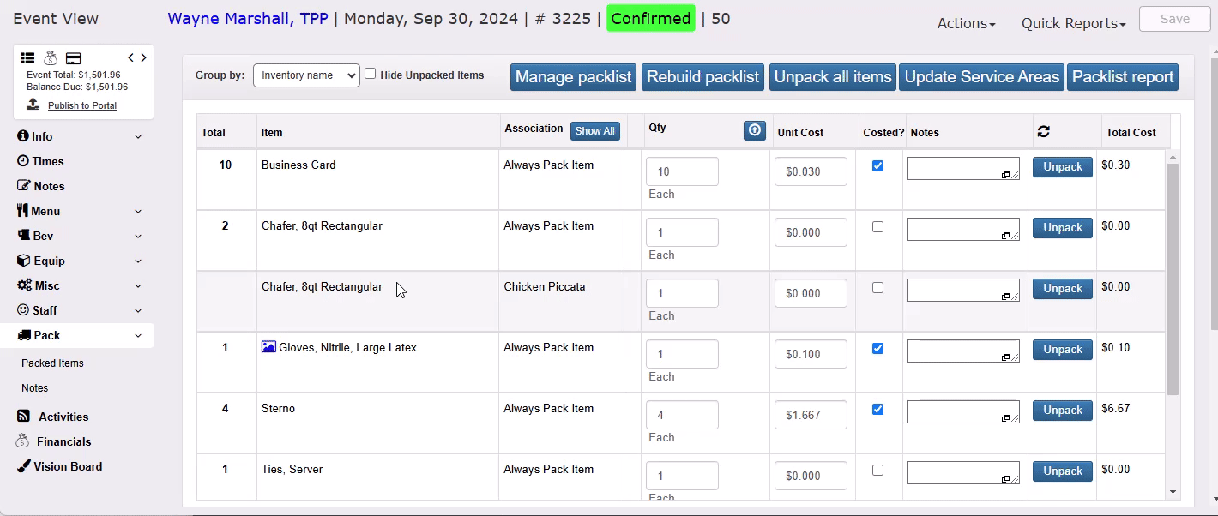This screenshot has width=1218, height=516.
Task: Click Publish to Portal link
Action: [82, 105]
